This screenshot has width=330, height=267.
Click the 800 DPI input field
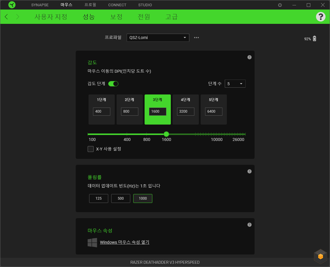point(129,112)
